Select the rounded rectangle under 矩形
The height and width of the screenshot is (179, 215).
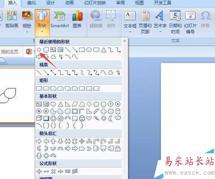[x=46, y=88]
